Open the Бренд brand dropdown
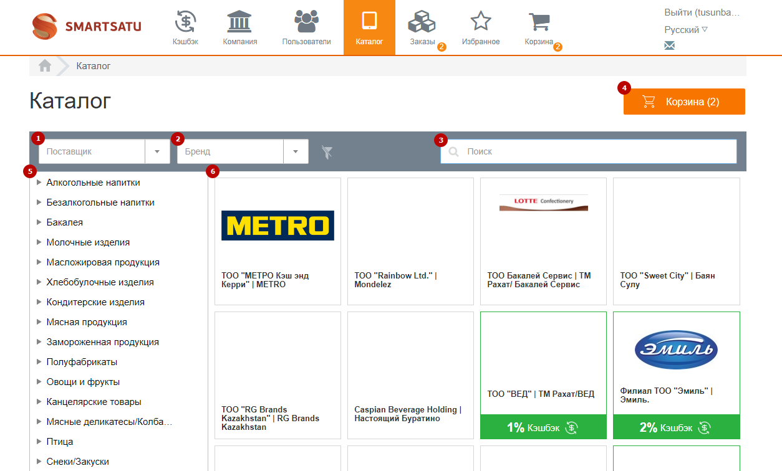Image resolution: width=782 pixels, height=471 pixels. pos(243,151)
